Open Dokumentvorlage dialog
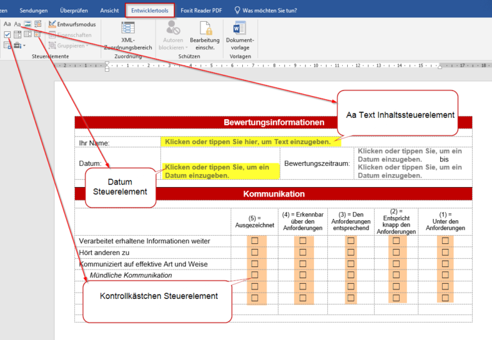The width and height of the screenshot is (492, 340). (240, 36)
